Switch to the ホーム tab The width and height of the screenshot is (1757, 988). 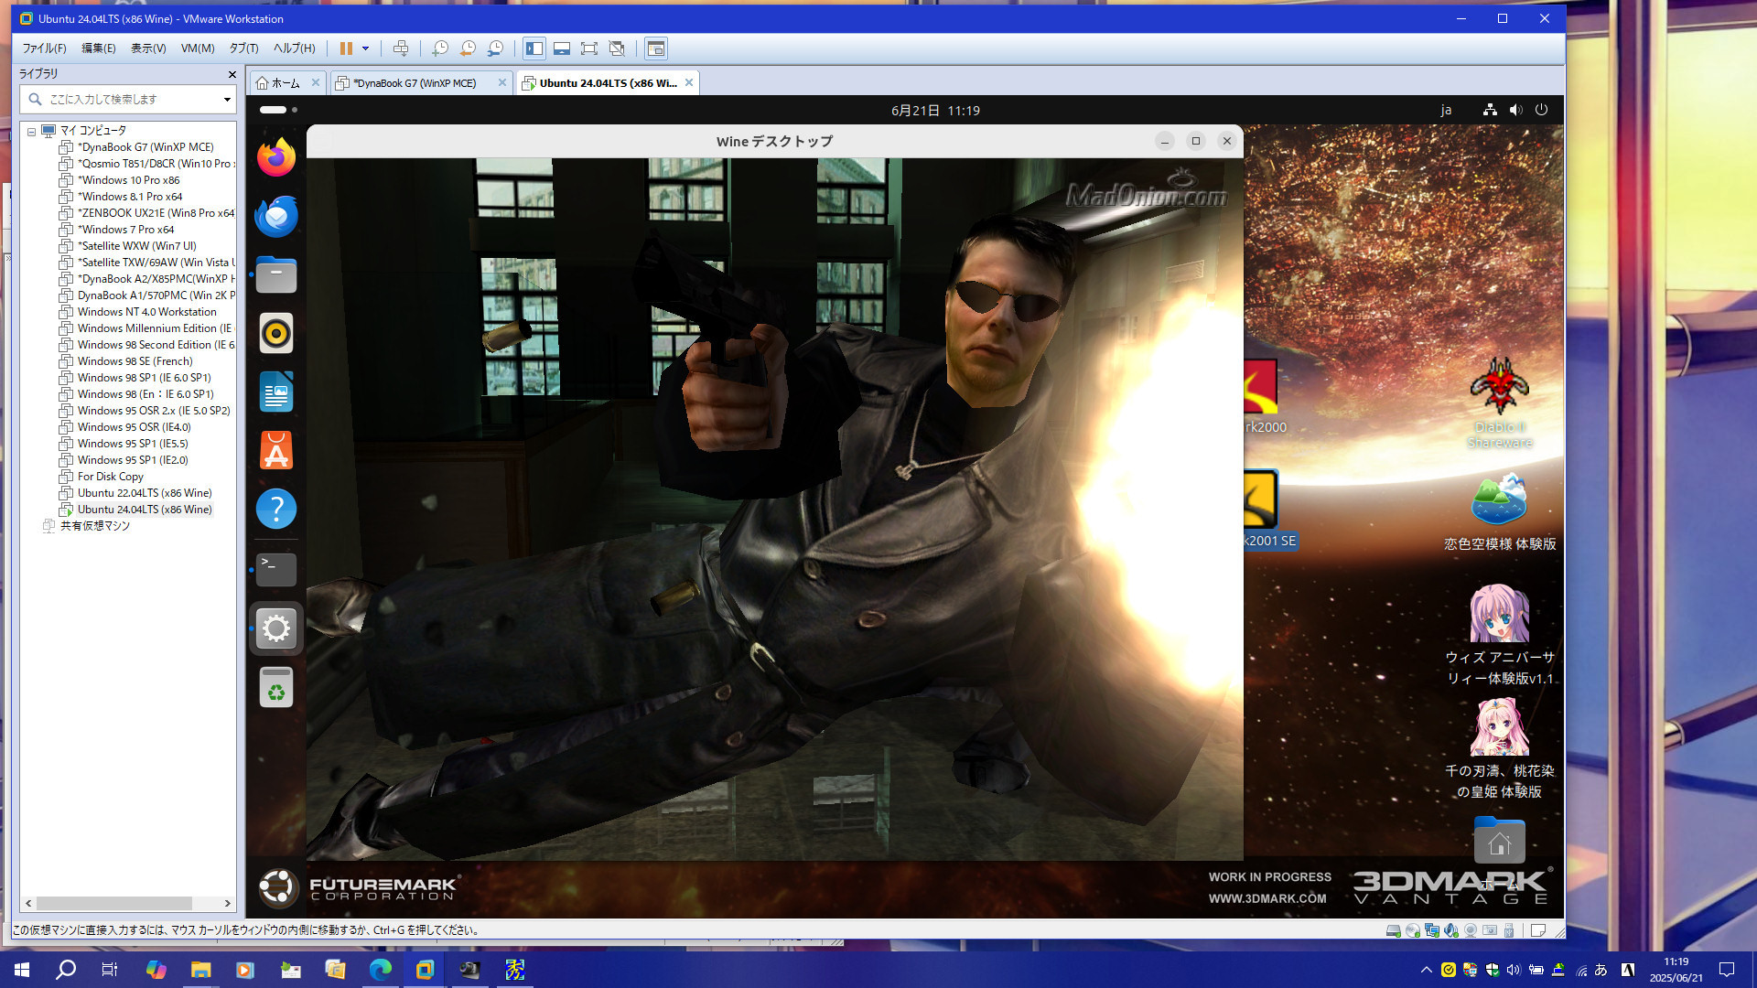(x=285, y=83)
